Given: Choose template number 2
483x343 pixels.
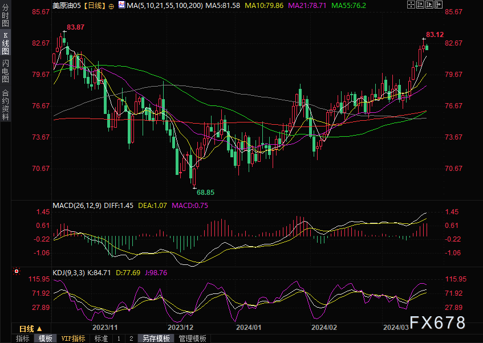Looking at the screenshot, I should tap(131, 338).
